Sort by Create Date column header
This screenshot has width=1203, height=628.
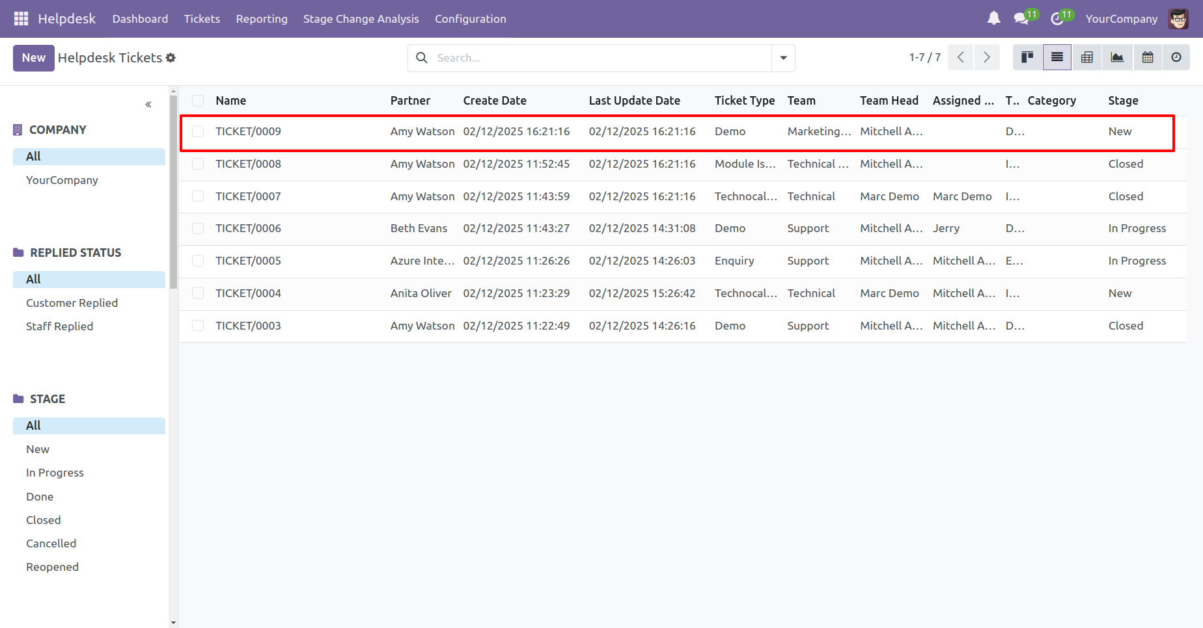coord(495,101)
